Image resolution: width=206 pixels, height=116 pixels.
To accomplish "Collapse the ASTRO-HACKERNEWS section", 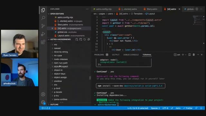I will point(60,39).
